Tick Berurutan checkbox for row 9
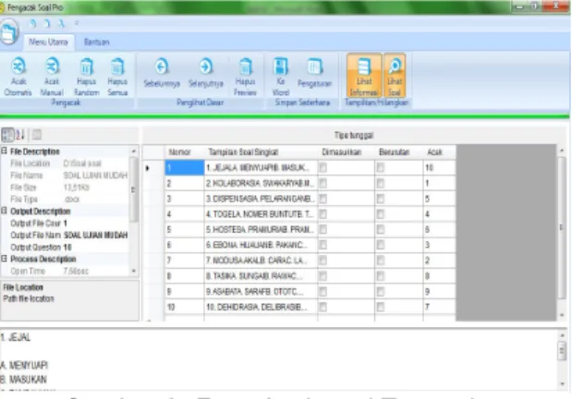 (381, 292)
